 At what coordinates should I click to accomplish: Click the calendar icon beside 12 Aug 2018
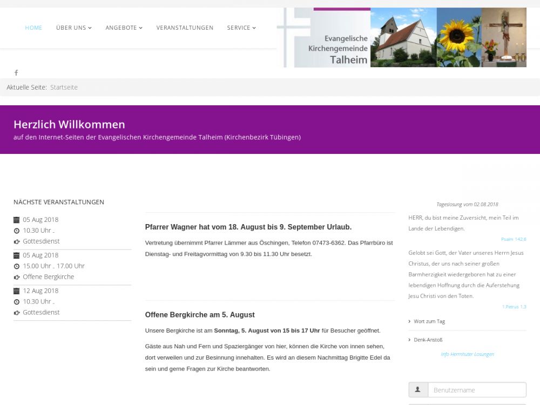(x=16, y=291)
